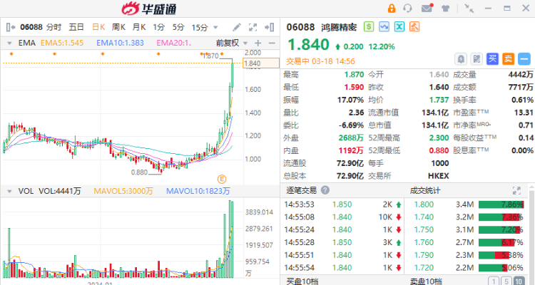Click the 06088 stock code in chart header
Viewport: 535px width, 285px height.
point(31,27)
